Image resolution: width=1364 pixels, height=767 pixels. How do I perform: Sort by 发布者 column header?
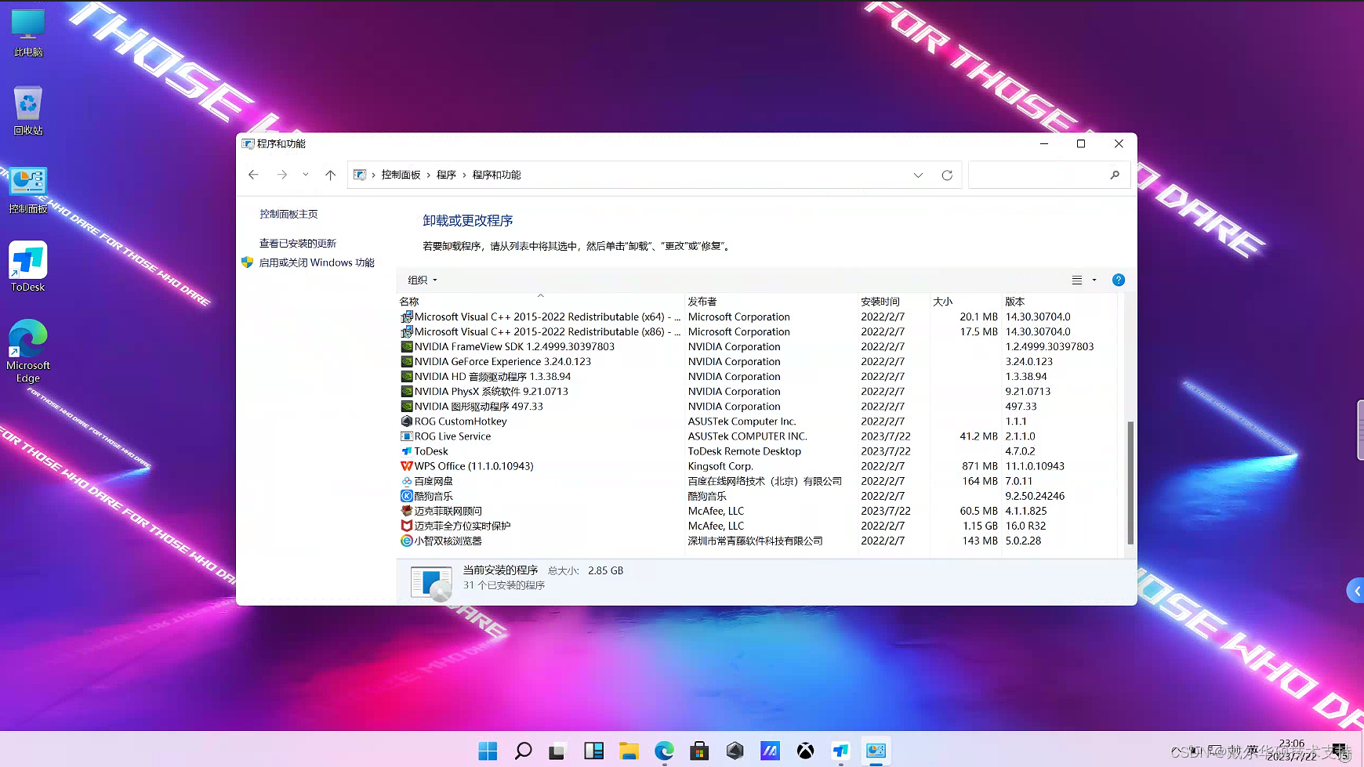[x=771, y=301]
